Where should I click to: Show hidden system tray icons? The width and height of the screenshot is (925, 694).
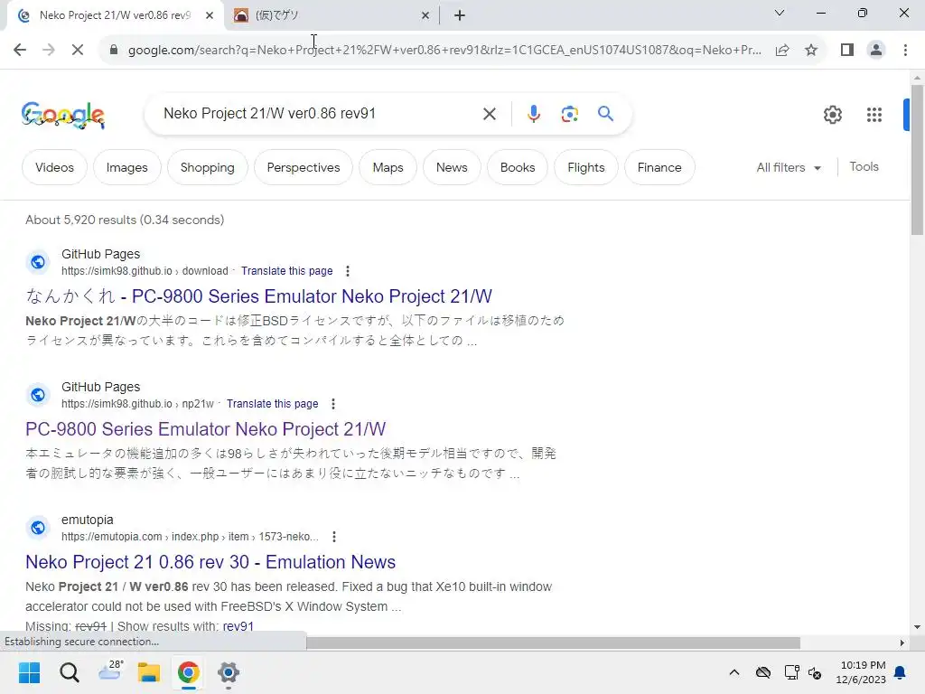(733, 672)
